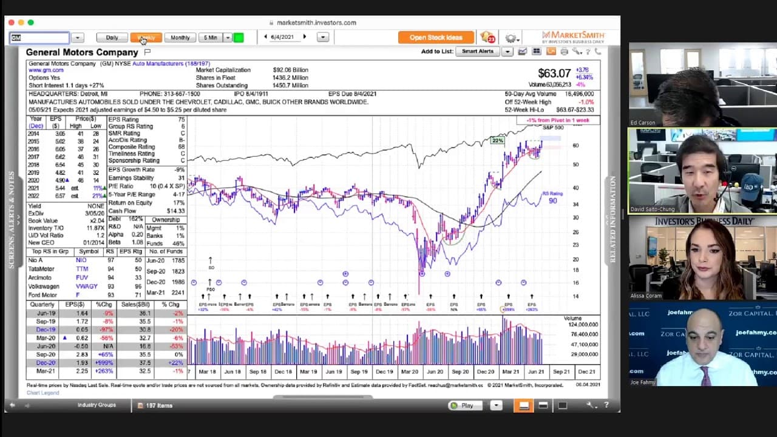Image resolution: width=777 pixels, height=437 pixels.
Task: Open the gear settings menu
Action: click(x=511, y=38)
